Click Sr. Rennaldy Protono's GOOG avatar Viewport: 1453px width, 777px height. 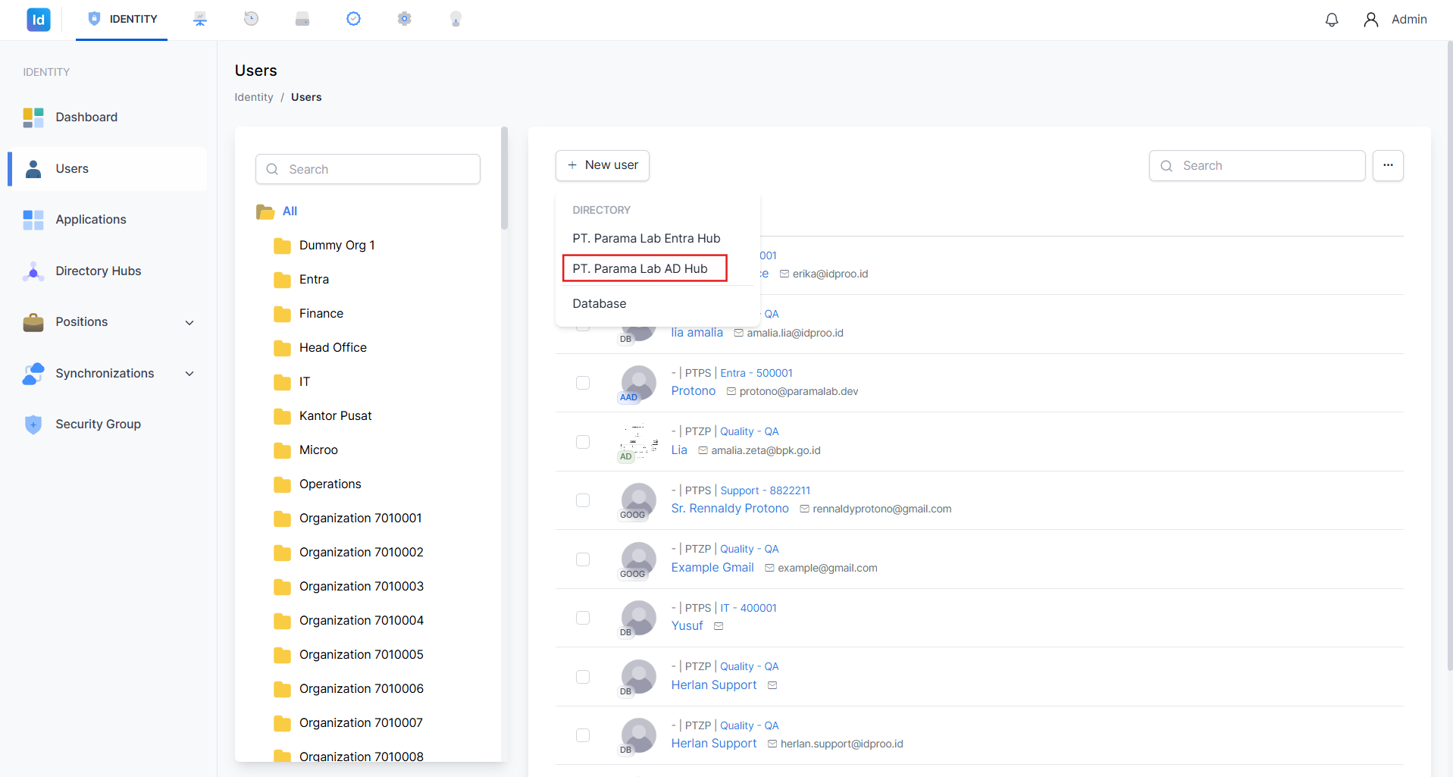coord(638,501)
